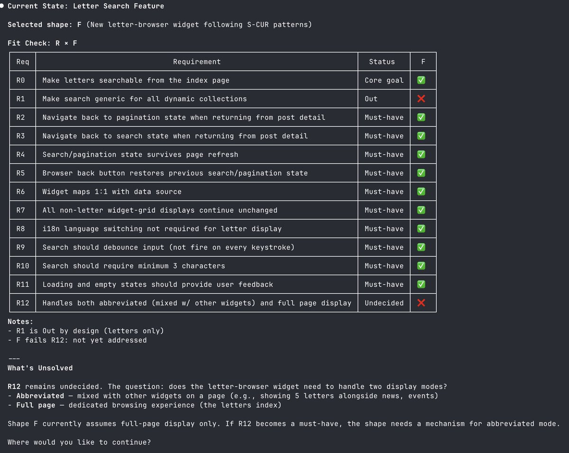Click the 'What's Unsolved' heading

40,368
